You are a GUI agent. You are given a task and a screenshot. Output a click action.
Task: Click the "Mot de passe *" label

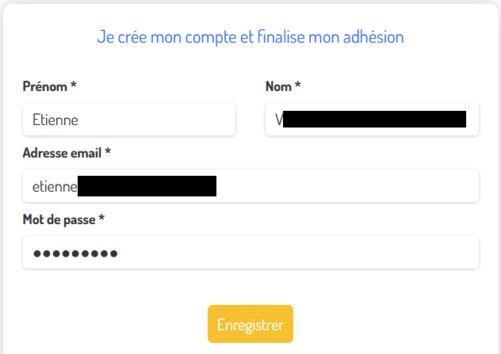pyautogui.click(x=63, y=219)
